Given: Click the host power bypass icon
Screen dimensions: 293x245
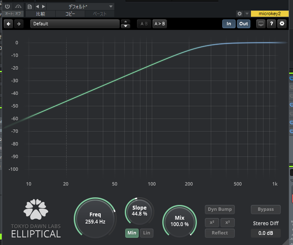Looking at the screenshot, I should 7,7.
